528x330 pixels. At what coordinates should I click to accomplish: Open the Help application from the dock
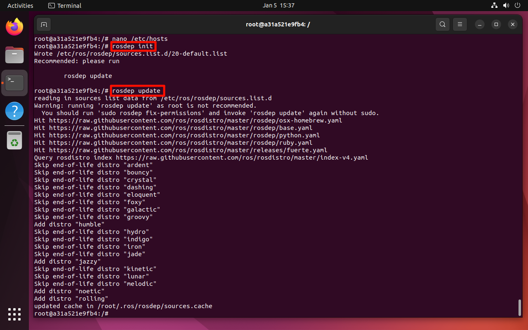coord(14,111)
